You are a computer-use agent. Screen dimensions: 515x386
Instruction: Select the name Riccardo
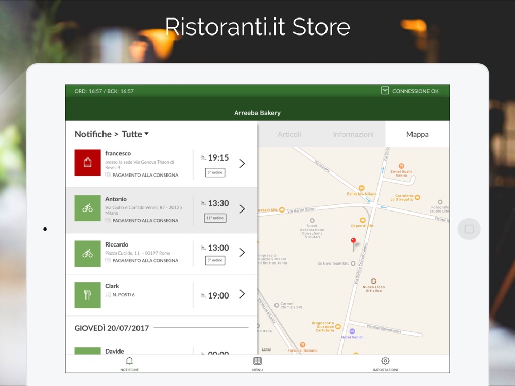click(116, 244)
